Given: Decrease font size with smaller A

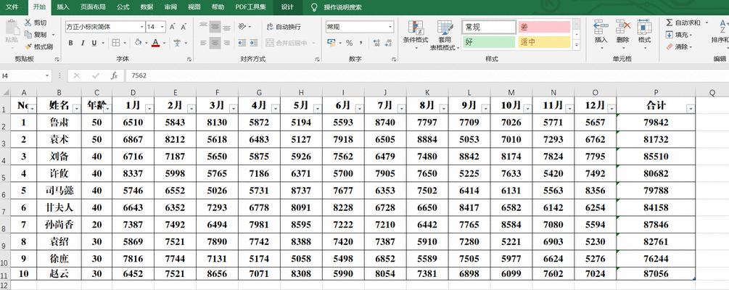Looking at the screenshot, I should (184, 27).
